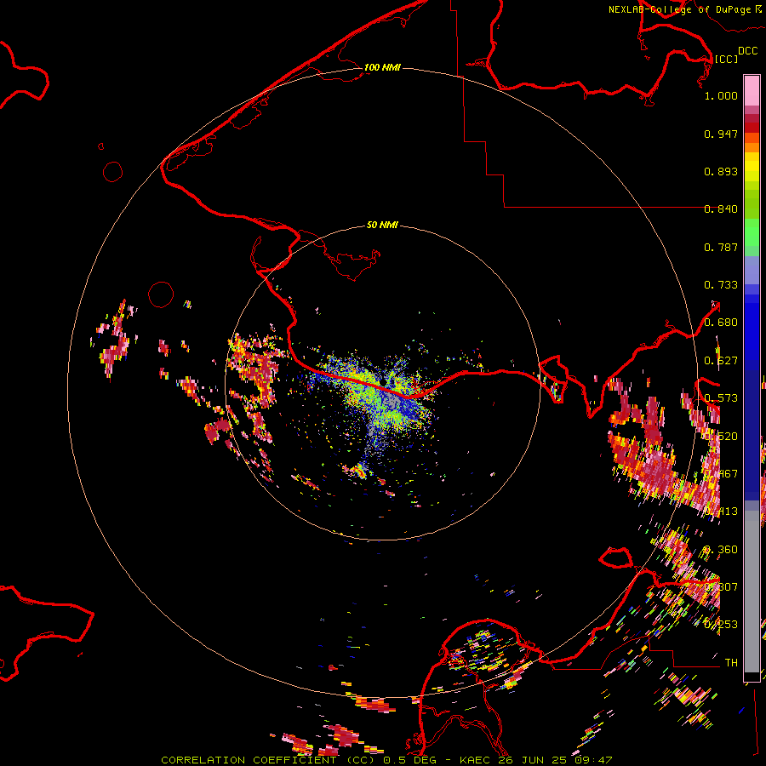Pick the orange color bar segment

pyautogui.click(x=752, y=147)
